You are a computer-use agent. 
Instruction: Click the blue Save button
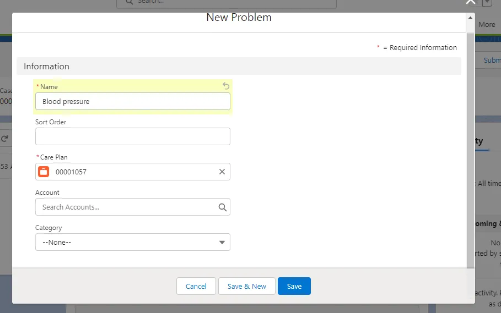coord(294,286)
